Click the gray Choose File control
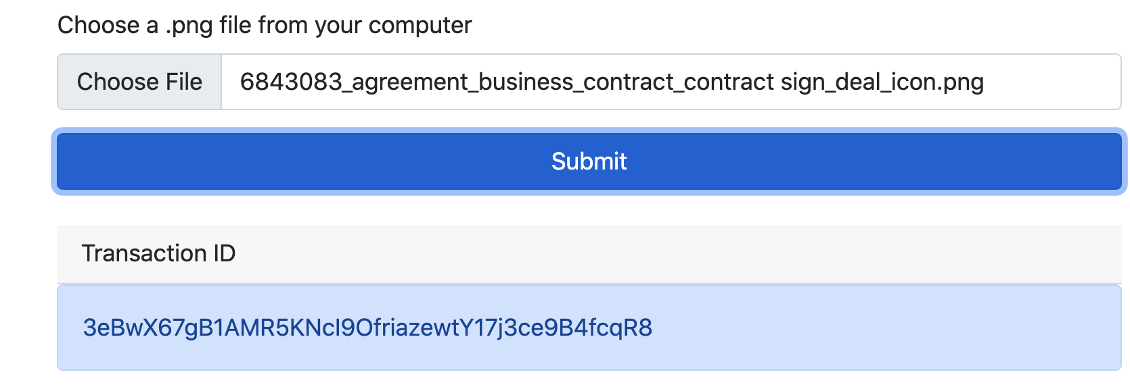Screen dimensions: 1130x387 pos(139,82)
